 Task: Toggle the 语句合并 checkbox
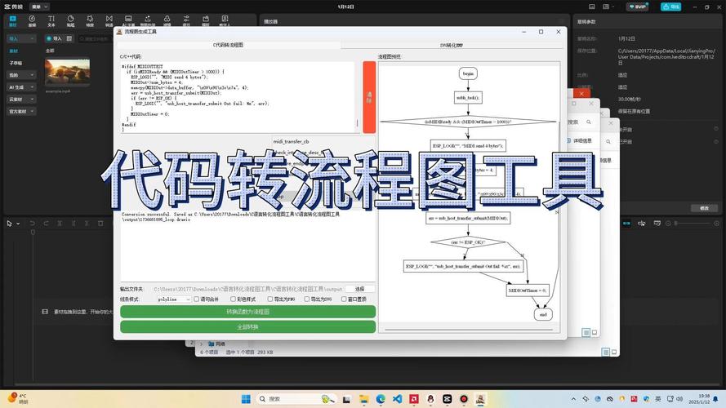pyautogui.click(x=196, y=299)
